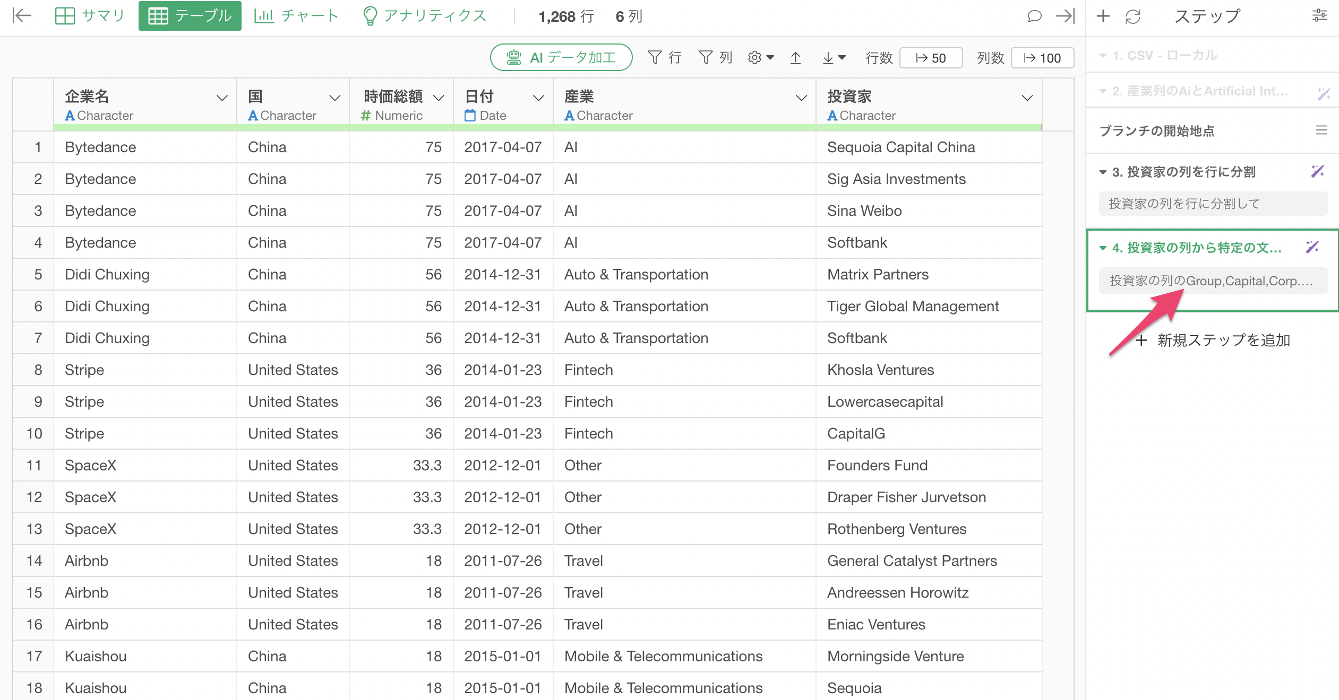The image size is (1339, 700).
Task: Click row 17 Mobile & Telecommunications cell
Action: tap(684, 656)
